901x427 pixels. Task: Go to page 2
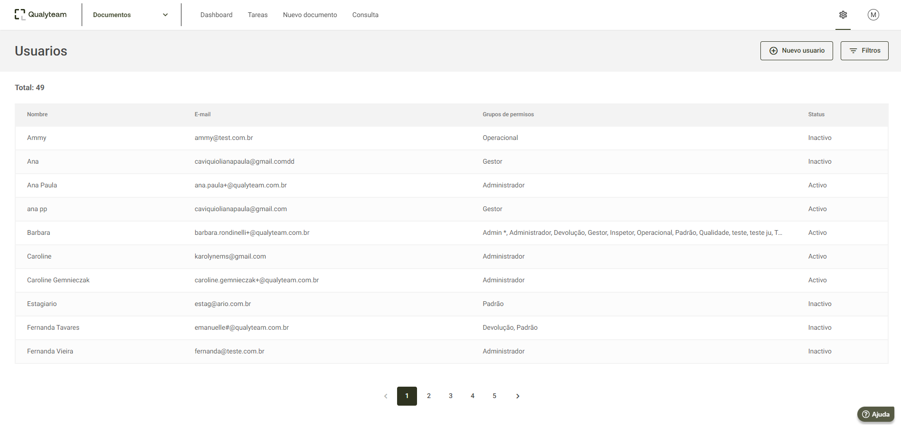429,396
